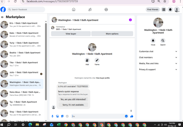Go forward in browser history

(x=9, y=1)
